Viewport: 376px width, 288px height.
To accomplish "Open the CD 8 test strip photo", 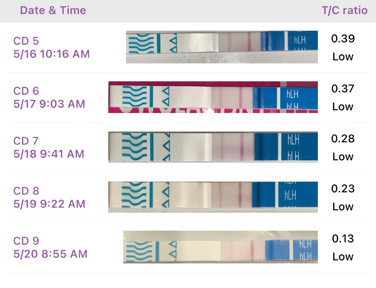I will [x=213, y=197].
